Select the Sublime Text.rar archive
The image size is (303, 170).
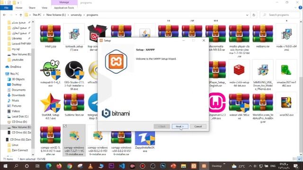coord(74,104)
